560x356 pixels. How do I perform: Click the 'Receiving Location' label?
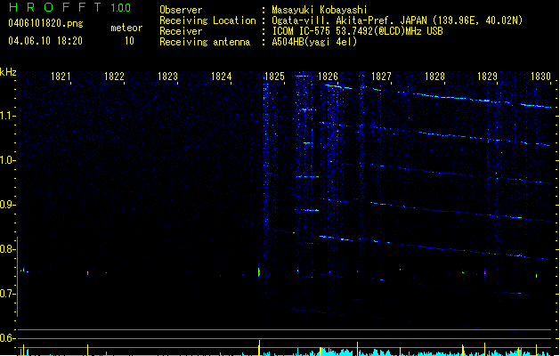pyautogui.click(x=207, y=20)
